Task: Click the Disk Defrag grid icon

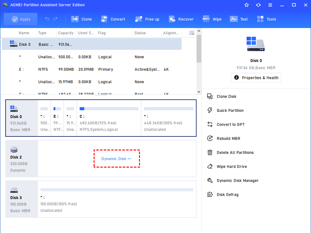Action: tap(210, 195)
